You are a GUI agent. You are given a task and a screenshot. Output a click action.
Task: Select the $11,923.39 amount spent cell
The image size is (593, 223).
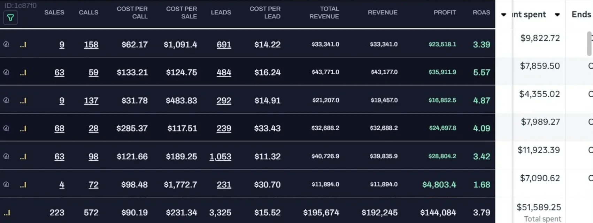pos(539,150)
